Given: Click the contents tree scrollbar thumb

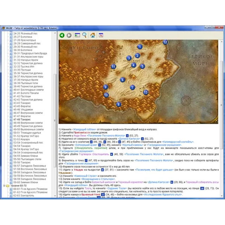Looking at the screenshot, I should pyautogui.click(x=55, y=121).
